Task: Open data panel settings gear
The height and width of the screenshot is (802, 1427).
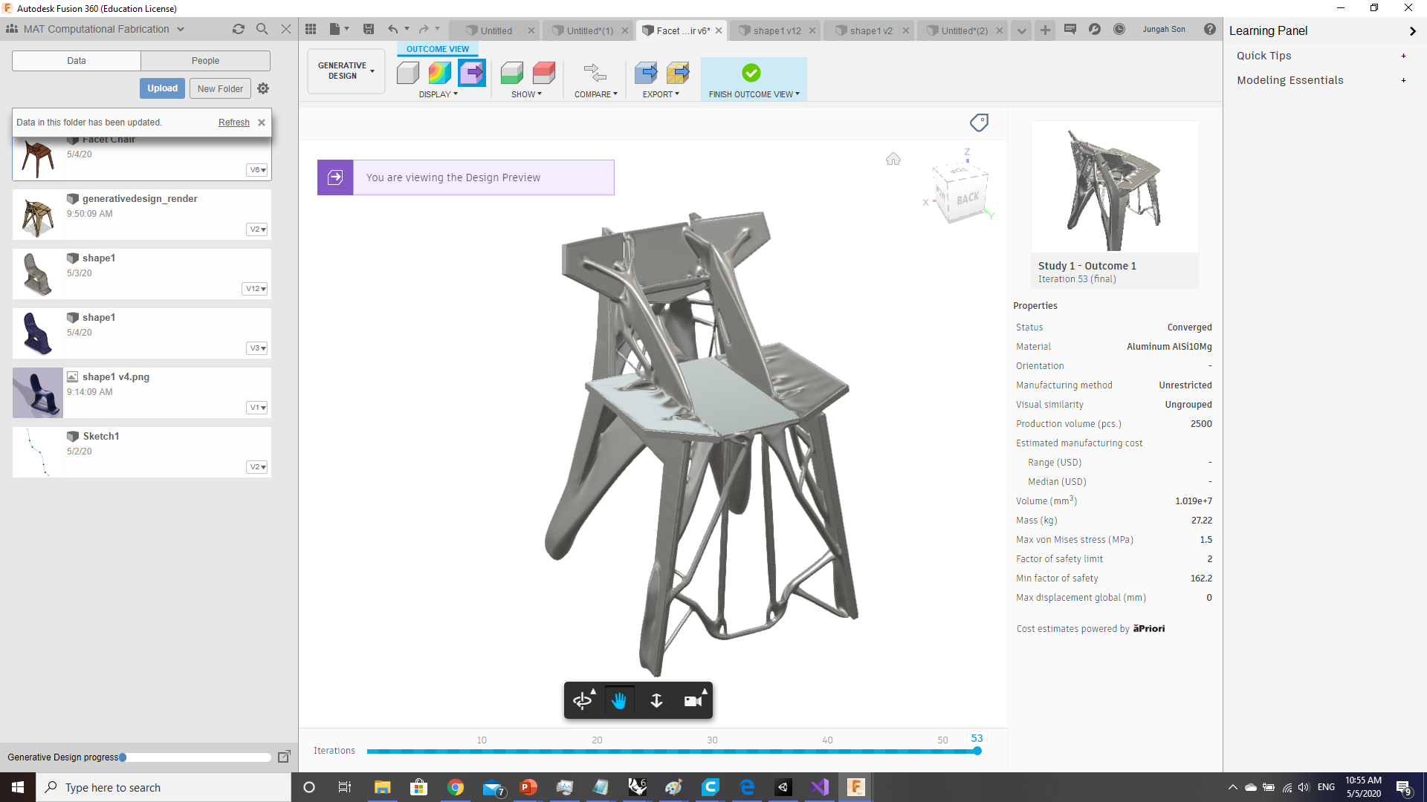Action: click(263, 88)
